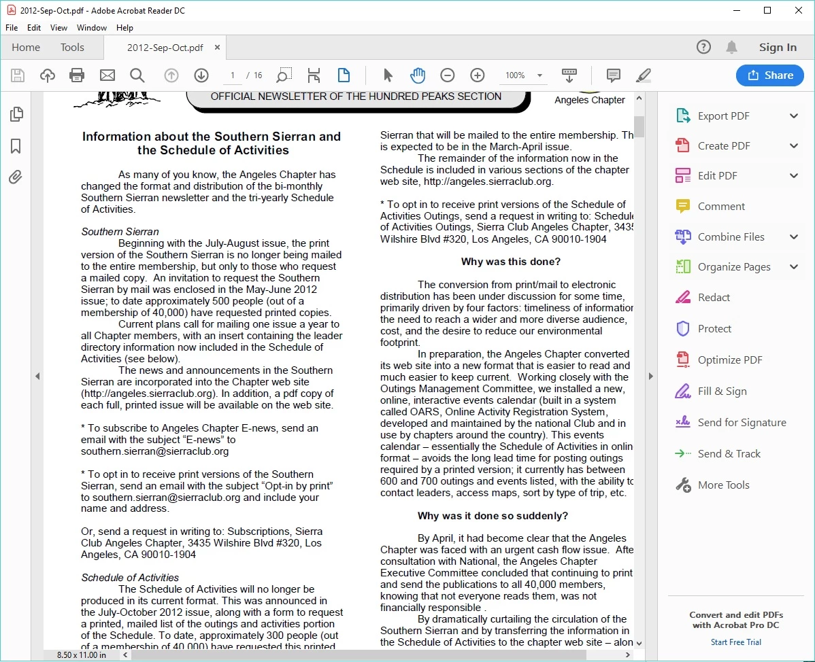Click the 100% zoom value field
Screen dimensions: 815x662
515,75
